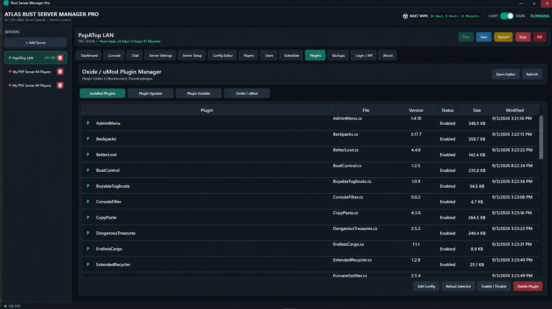552x309 pixels.
Task: Sort by the Size column header
Action: tap(477, 110)
